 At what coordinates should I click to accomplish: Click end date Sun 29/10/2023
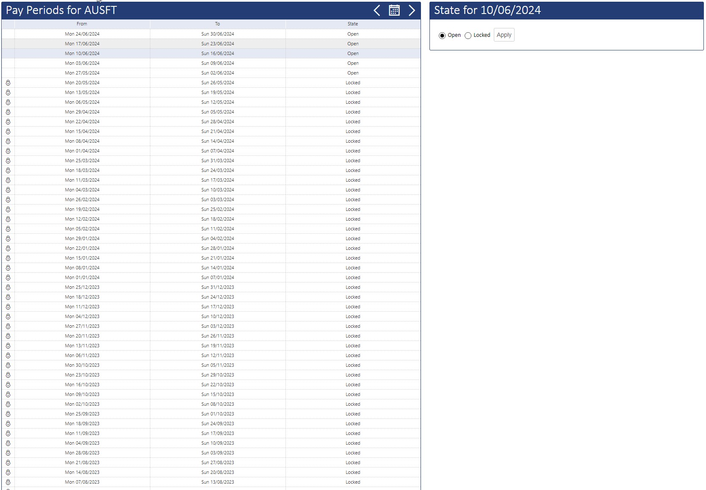click(218, 375)
